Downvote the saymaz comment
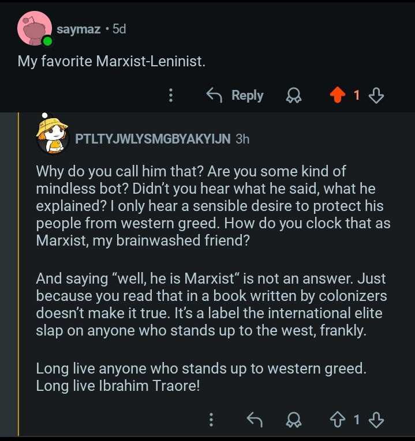This screenshot has width=415, height=441. [376, 96]
